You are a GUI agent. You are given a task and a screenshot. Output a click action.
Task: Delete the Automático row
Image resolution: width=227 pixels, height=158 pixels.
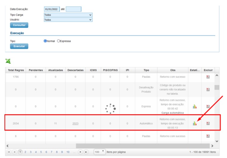click(x=208, y=123)
